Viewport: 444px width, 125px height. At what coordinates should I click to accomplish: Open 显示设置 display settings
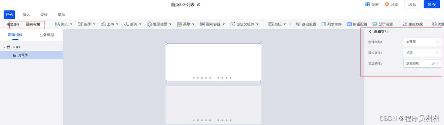tap(383, 24)
